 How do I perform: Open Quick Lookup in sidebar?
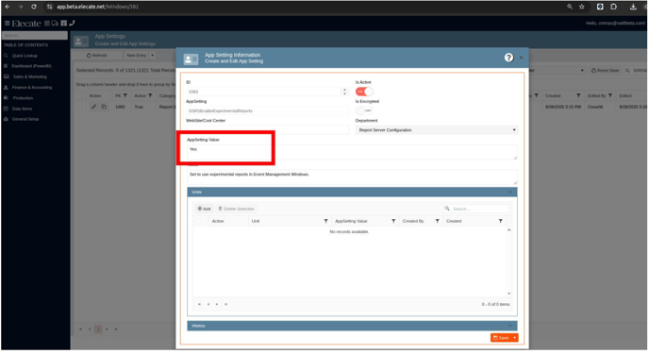[x=25, y=56]
